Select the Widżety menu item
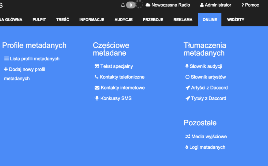Image resolution: width=268 pixels, height=166 pixels. click(236, 20)
